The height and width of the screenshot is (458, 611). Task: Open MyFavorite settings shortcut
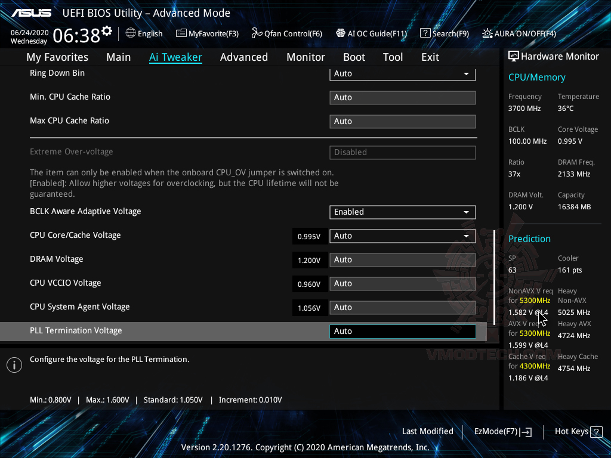207,33
